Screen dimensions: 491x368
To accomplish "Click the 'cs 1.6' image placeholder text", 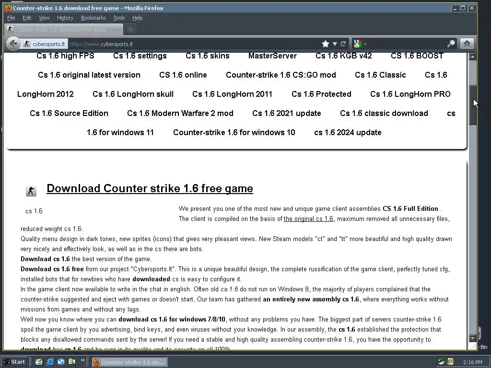I will (x=34, y=211).
